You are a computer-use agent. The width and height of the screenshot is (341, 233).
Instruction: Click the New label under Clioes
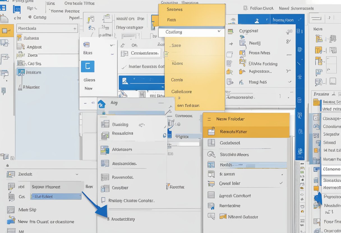(x=88, y=88)
